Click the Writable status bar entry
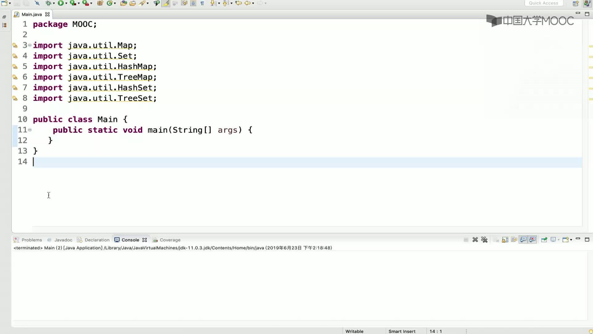 tap(354, 331)
